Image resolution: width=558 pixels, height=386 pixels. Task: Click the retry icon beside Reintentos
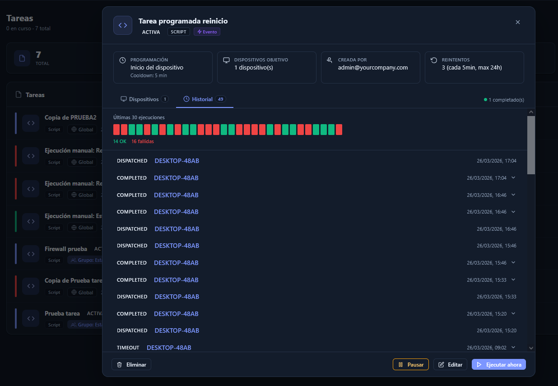click(x=434, y=60)
